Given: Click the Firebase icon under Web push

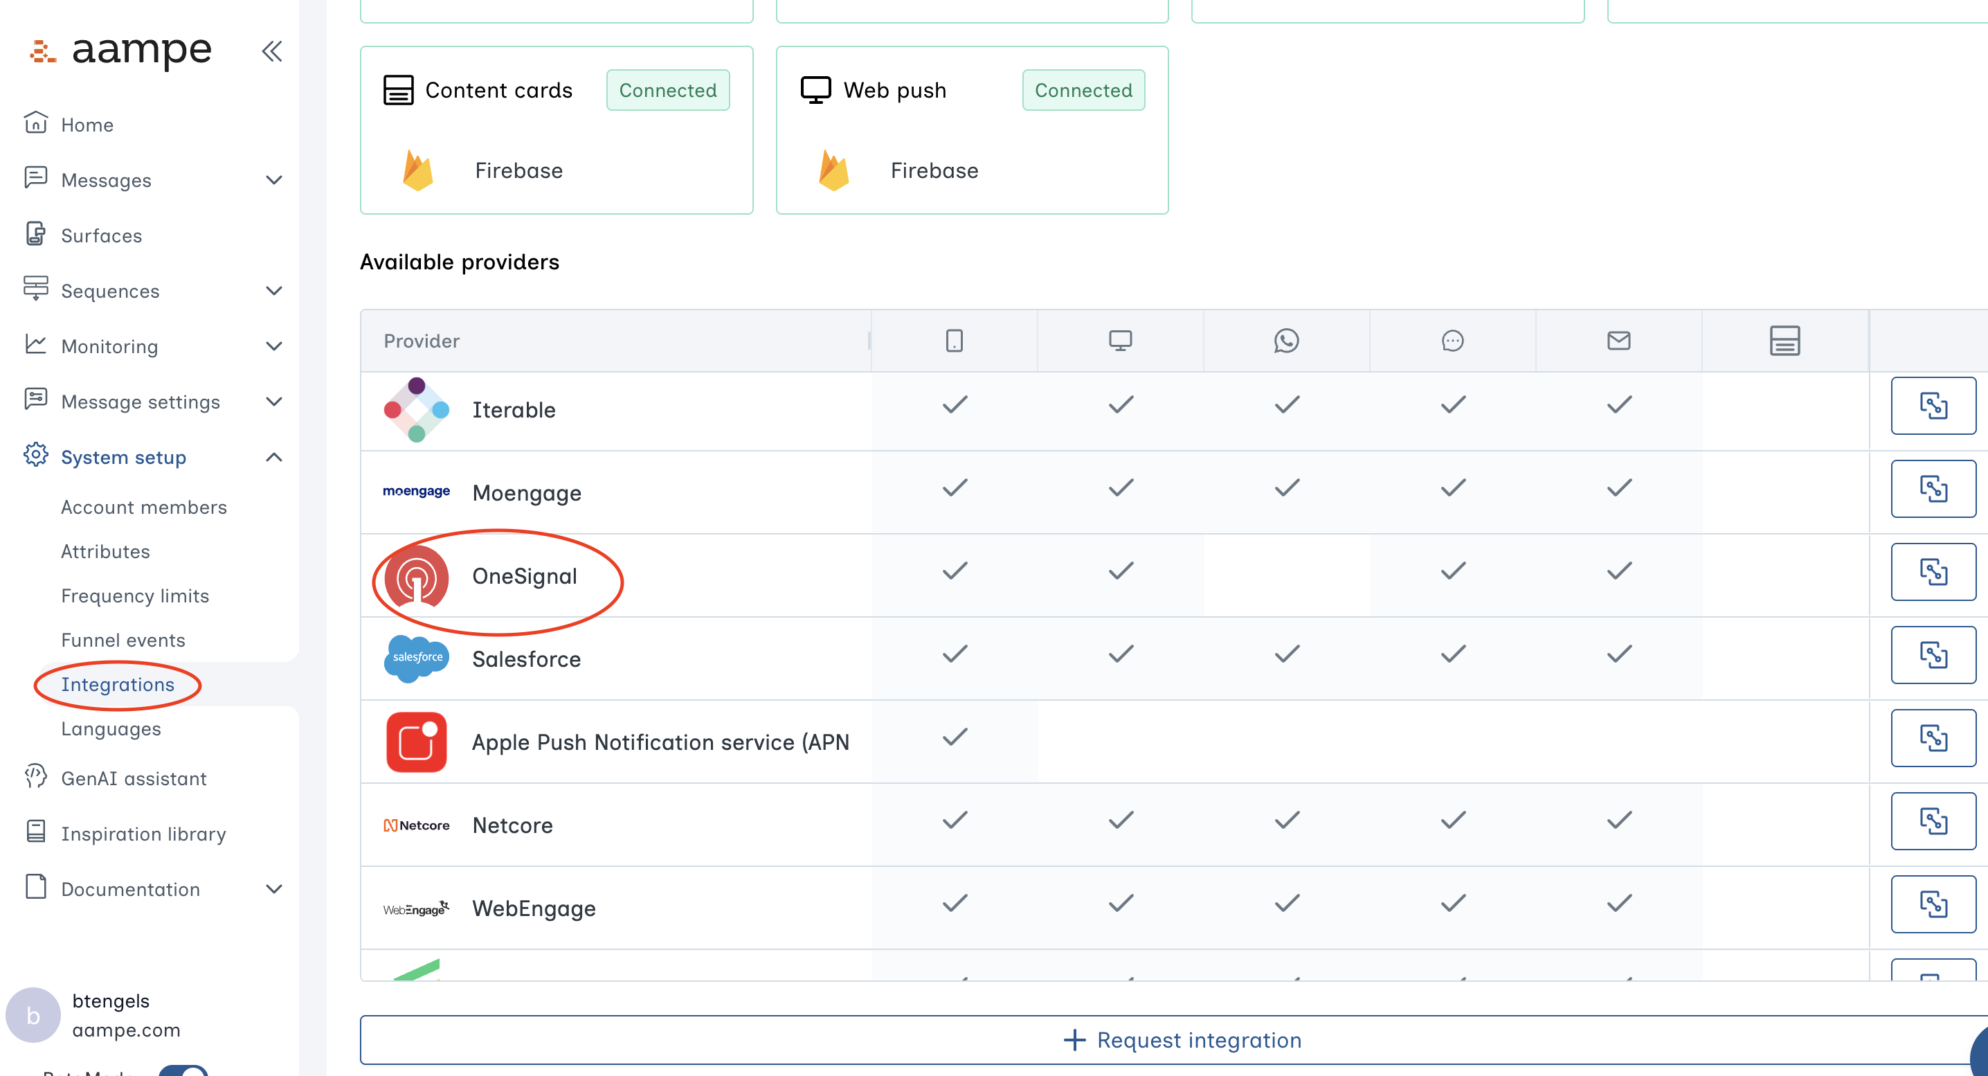Looking at the screenshot, I should [x=834, y=170].
